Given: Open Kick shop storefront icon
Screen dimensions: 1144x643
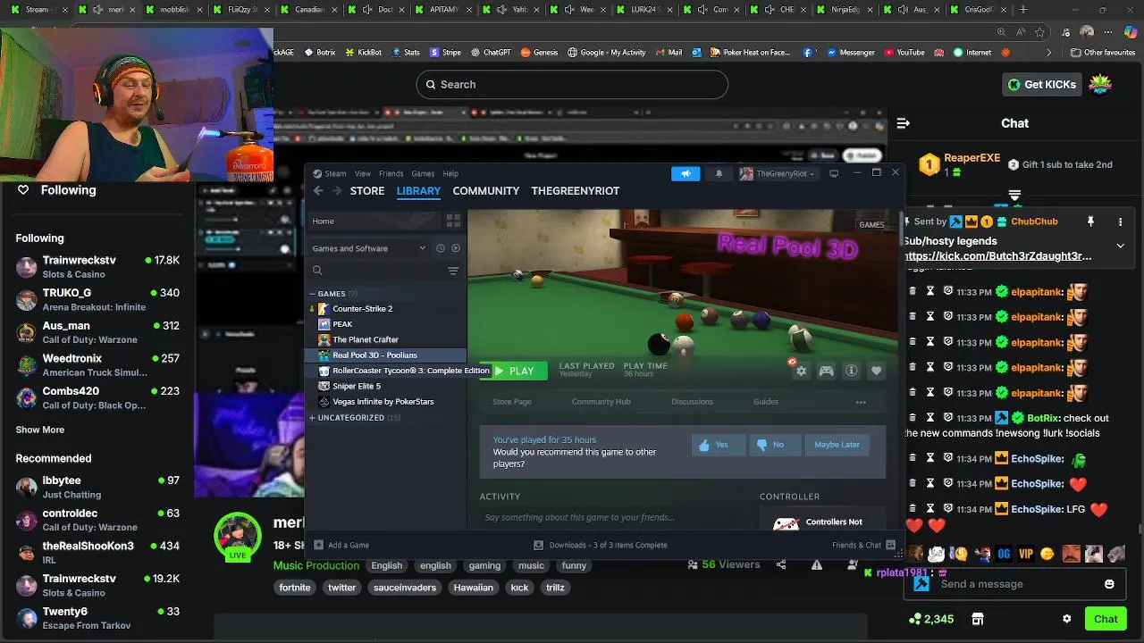Looking at the screenshot, I should [978, 619].
